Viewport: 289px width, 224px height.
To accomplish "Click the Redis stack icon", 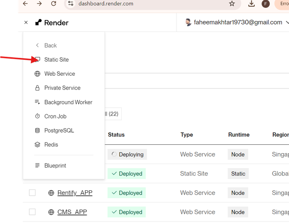I will 37,145.
